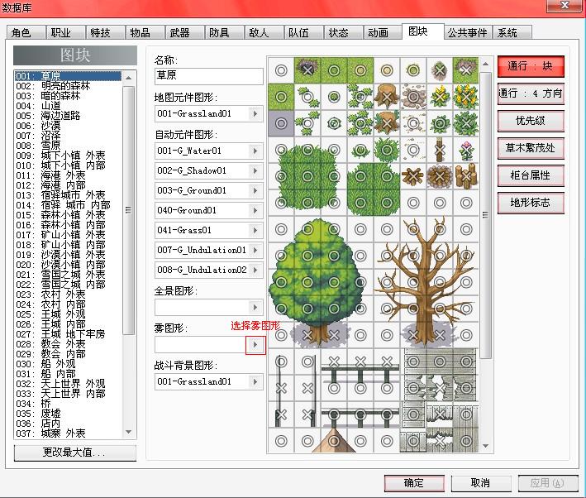The height and width of the screenshot is (498, 586).
Task: Select tileset 017: 矿山小镇 外表
Action: point(68,235)
